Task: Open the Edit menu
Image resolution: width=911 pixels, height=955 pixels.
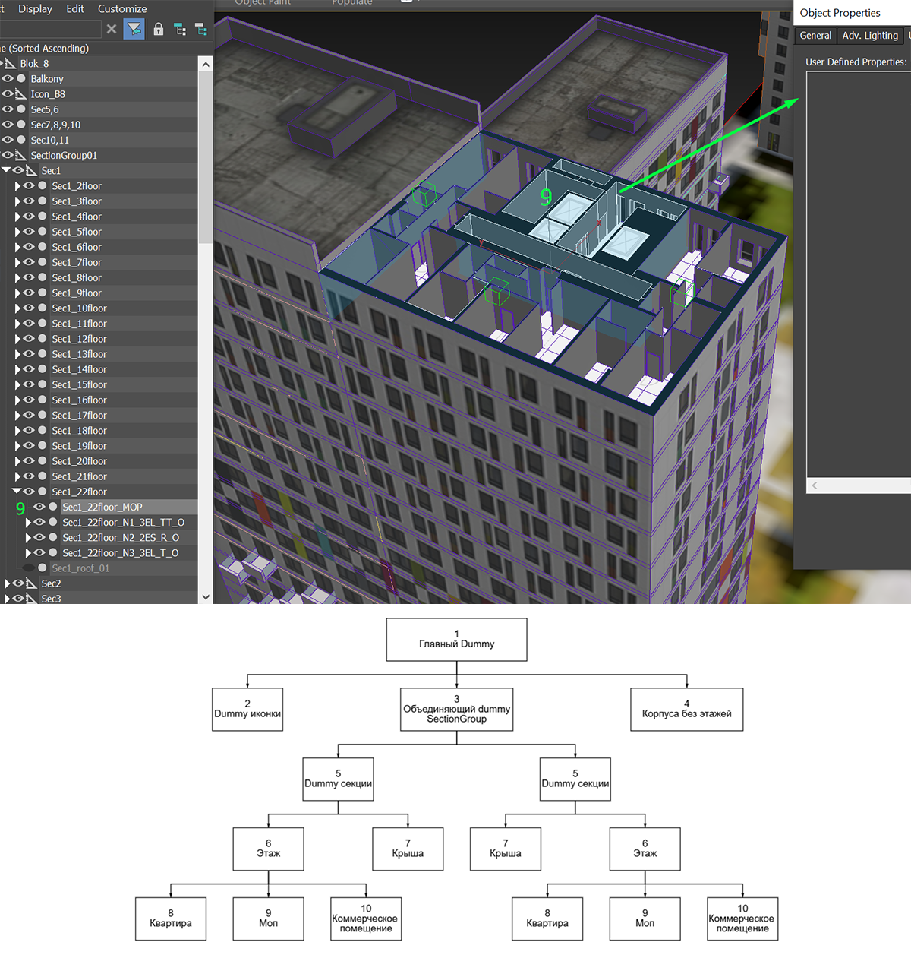Action: click(x=75, y=8)
